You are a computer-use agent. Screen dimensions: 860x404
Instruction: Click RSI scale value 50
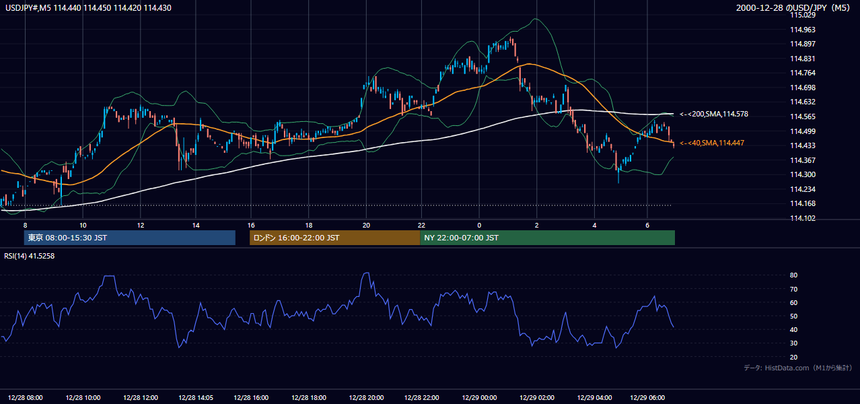[x=794, y=316]
